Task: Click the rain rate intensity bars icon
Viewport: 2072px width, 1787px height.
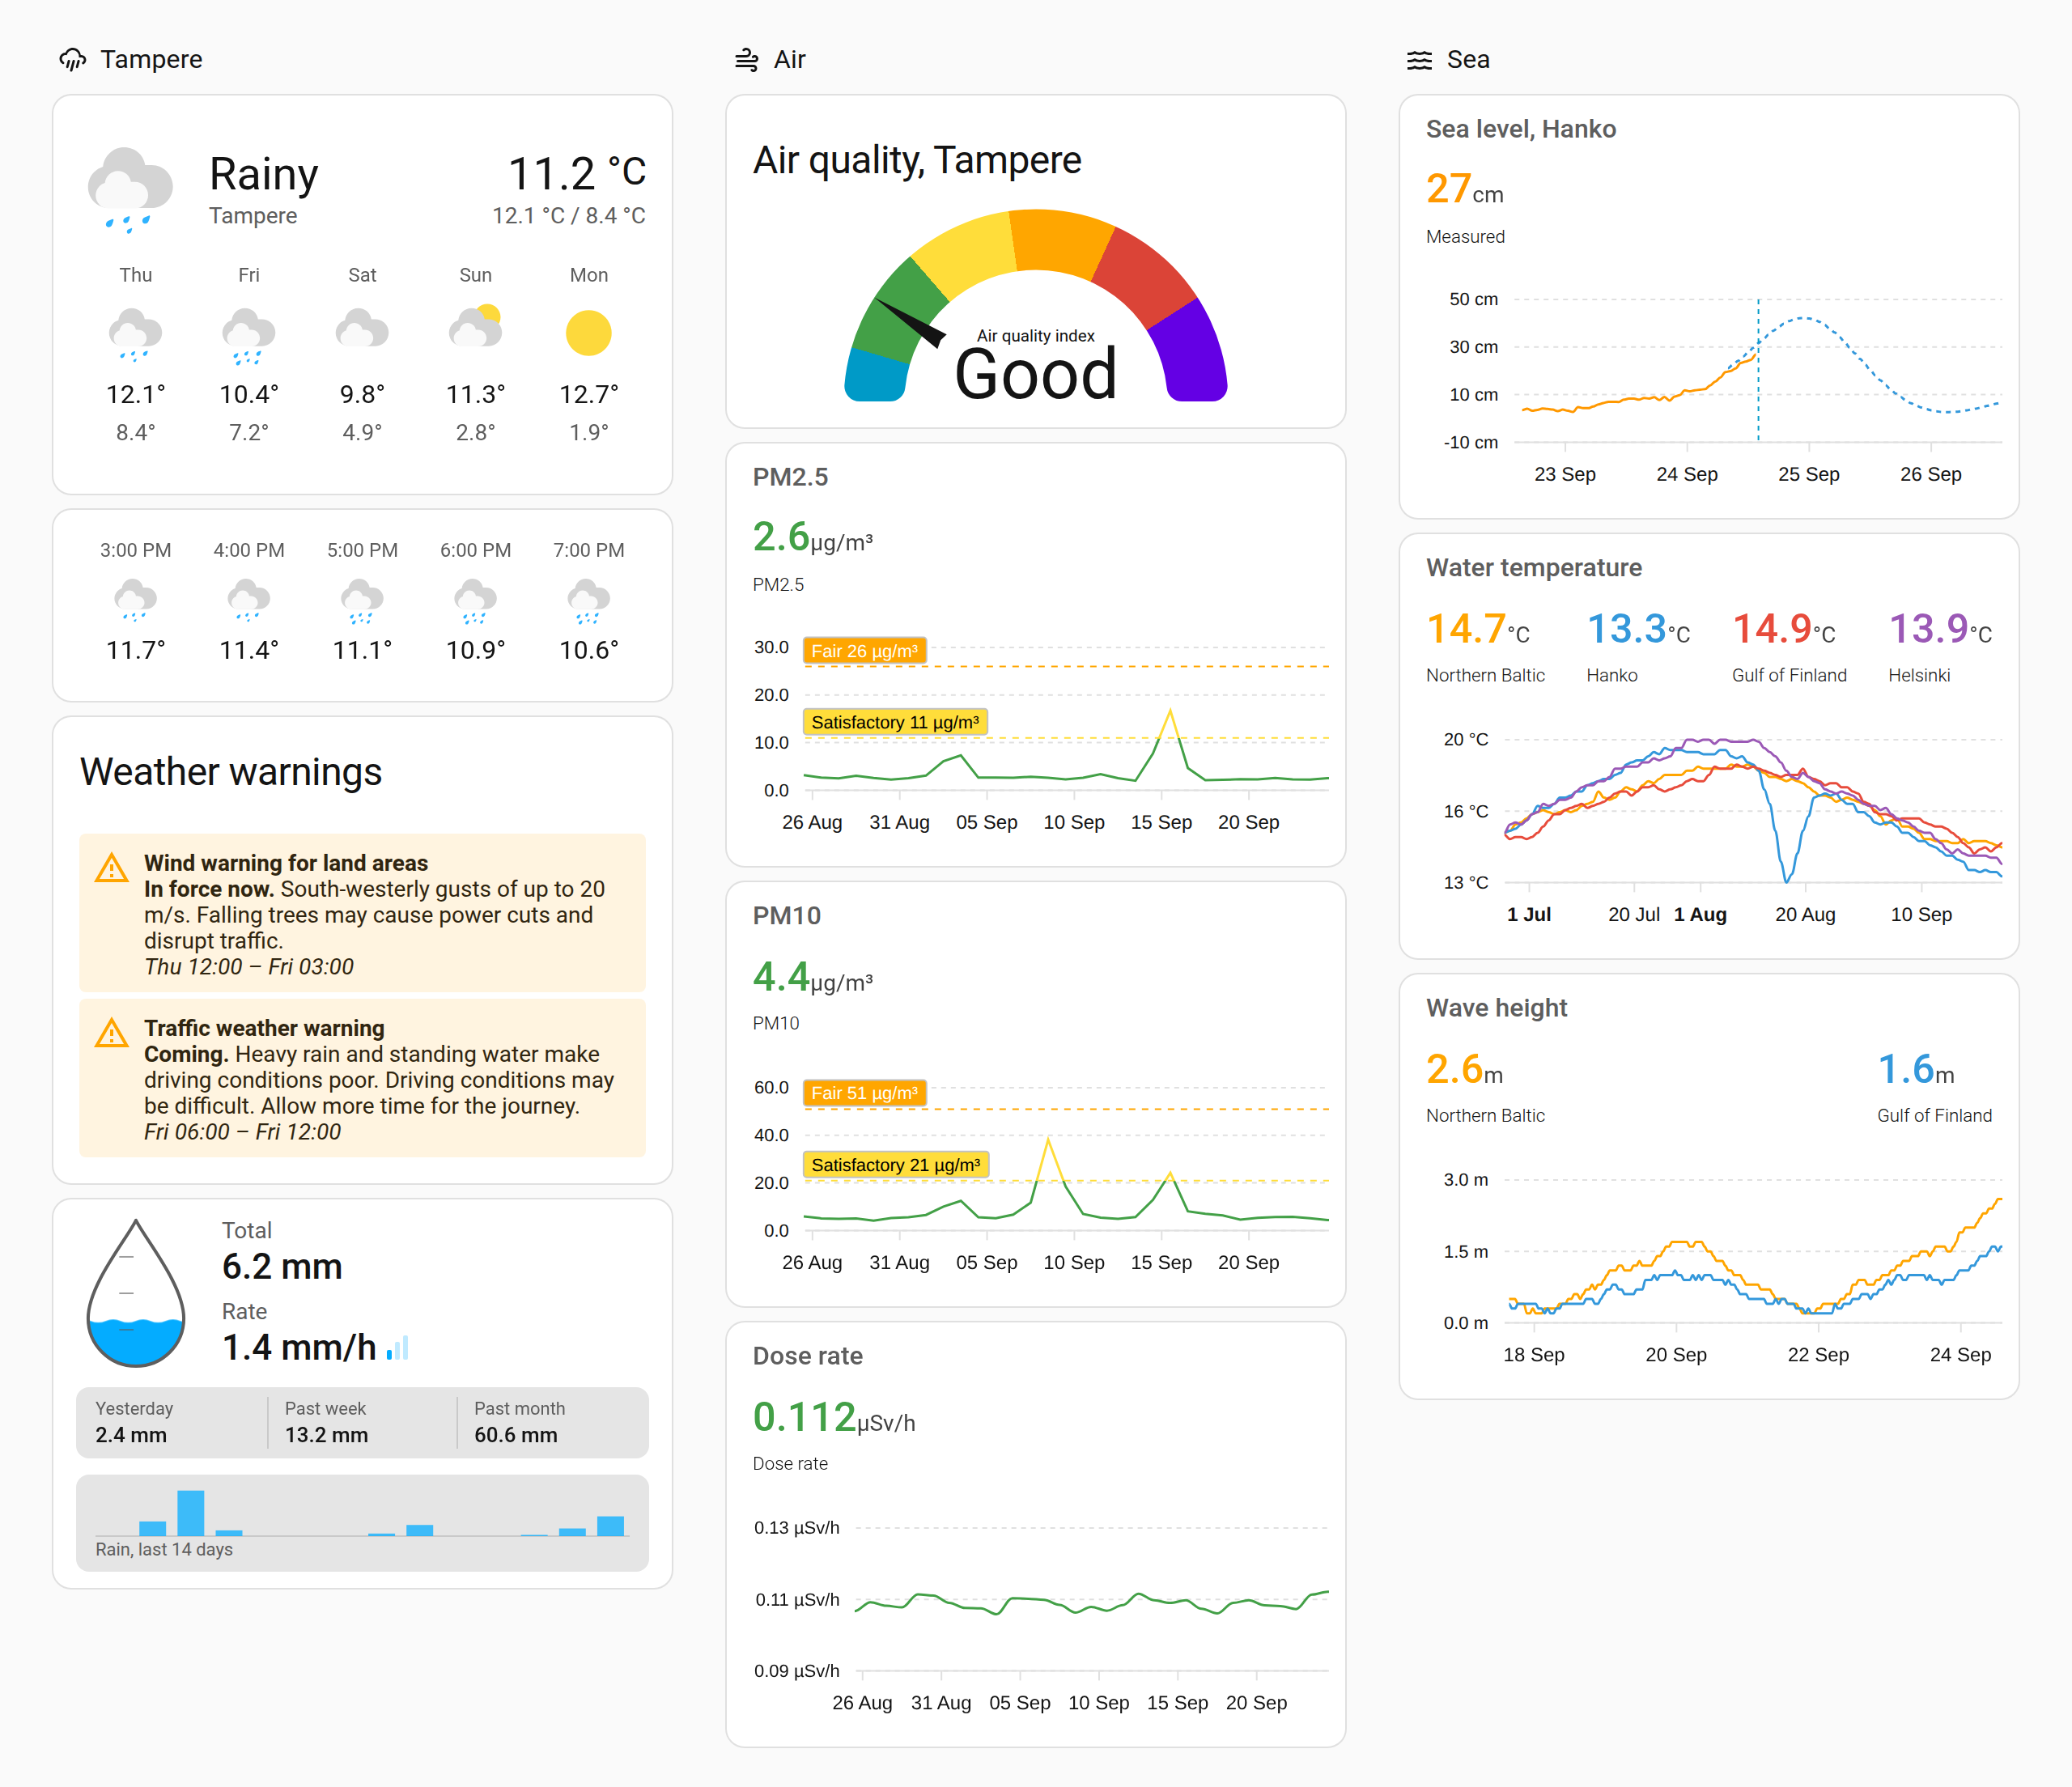Action: coord(397,1348)
